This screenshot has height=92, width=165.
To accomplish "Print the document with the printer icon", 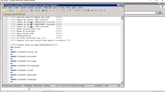I will click(22, 10).
